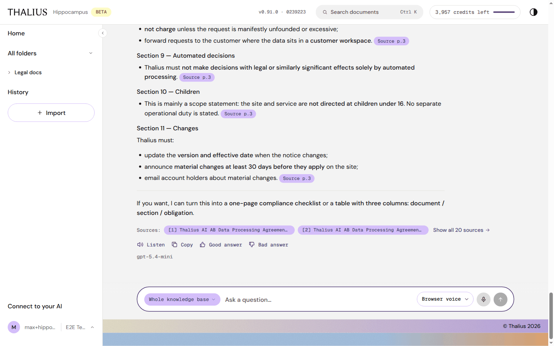
Task: Open Source p.3 chip after customer workspace
Action: click(391, 41)
